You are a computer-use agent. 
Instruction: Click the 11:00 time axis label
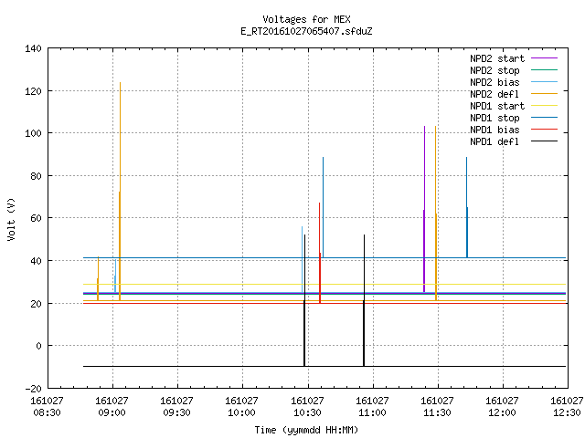[372, 413]
